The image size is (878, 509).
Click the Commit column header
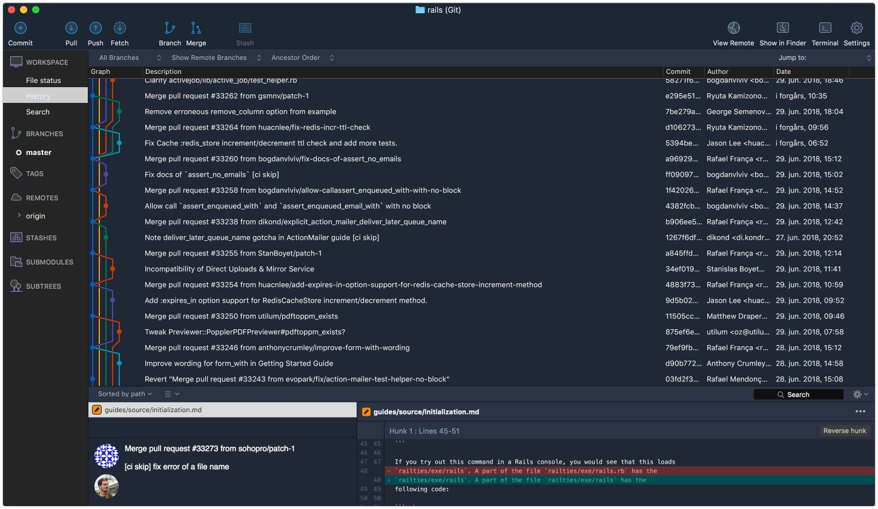[684, 71]
